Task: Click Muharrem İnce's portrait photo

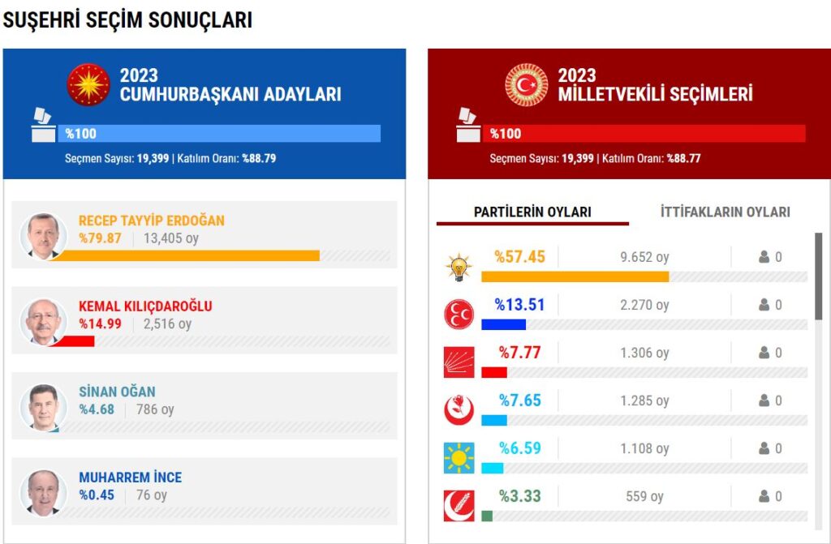Action: click(x=43, y=493)
